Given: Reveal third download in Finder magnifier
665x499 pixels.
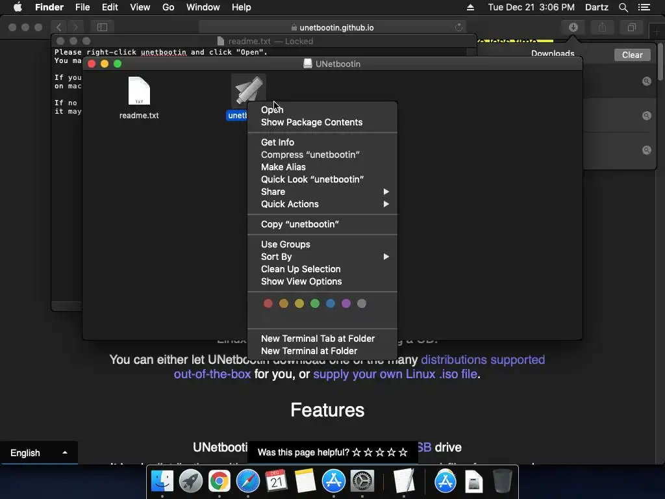Looking at the screenshot, I should coord(646,150).
